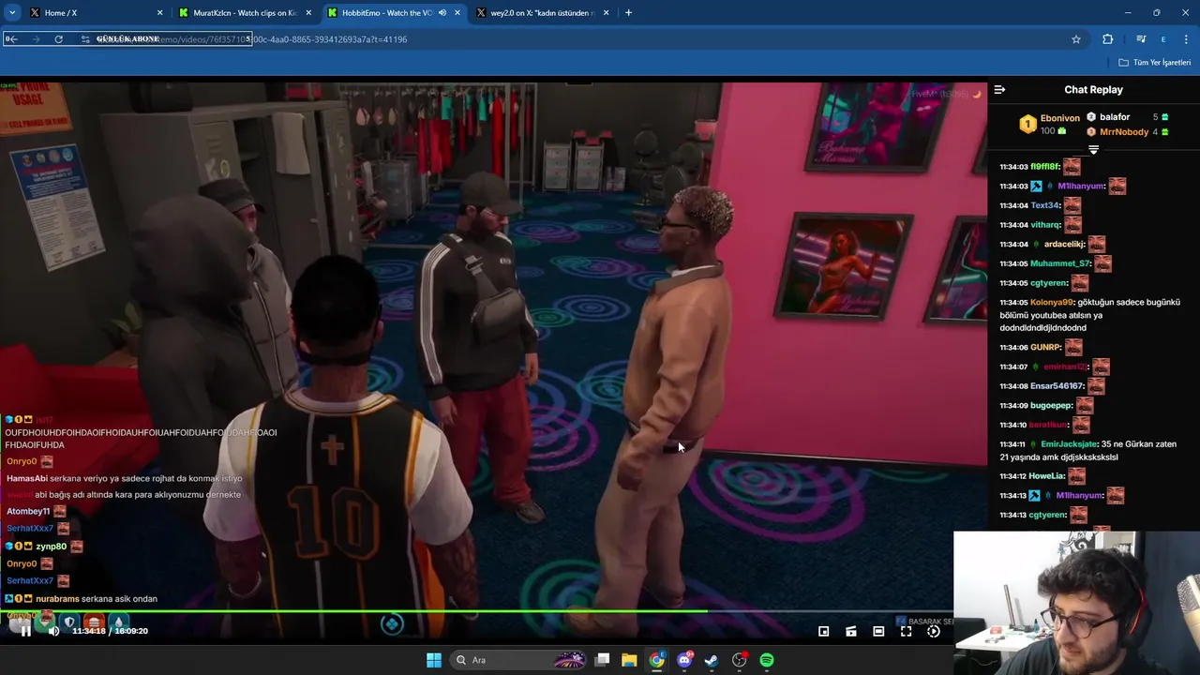Toggle theater mode icon in player
Image resolution: width=1200 pixels, height=675 pixels.
[878, 631]
